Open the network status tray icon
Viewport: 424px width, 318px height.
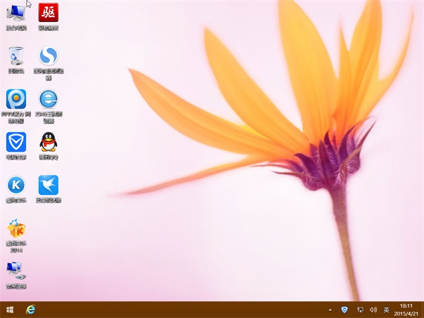point(360,310)
